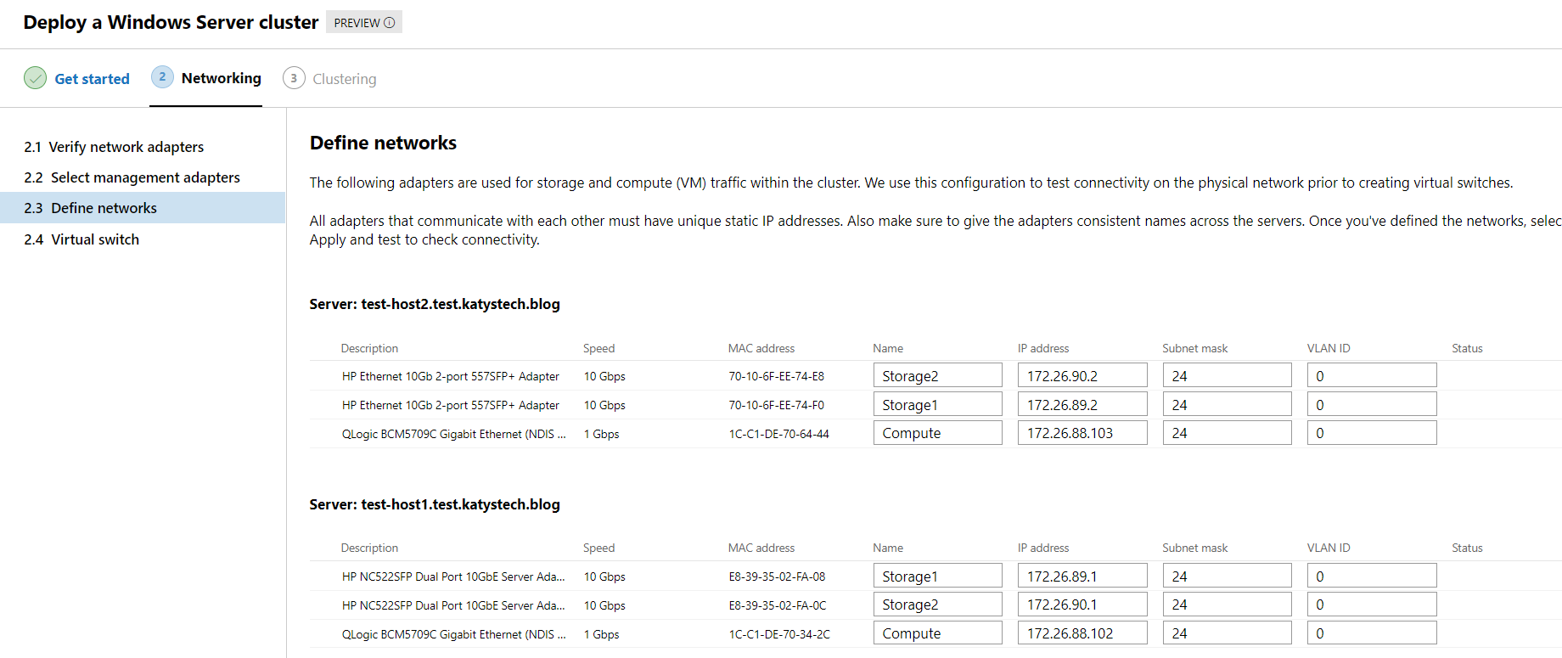Click the step 3 Clustering circle icon
The width and height of the screenshot is (1562, 658).
click(x=294, y=78)
